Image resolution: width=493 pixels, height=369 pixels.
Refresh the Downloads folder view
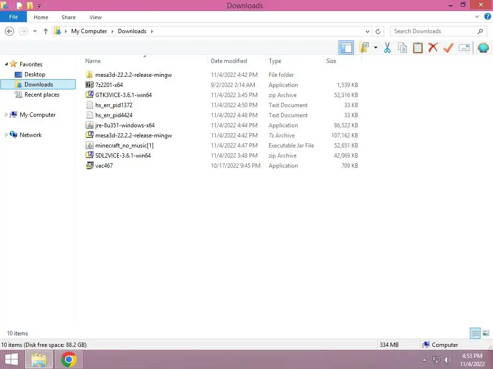pyautogui.click(x=378, y=31)
